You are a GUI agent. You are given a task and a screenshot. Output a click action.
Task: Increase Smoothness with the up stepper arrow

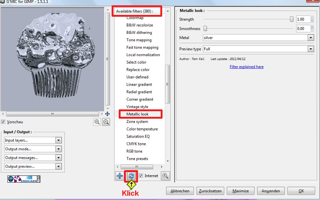point(312,27)
